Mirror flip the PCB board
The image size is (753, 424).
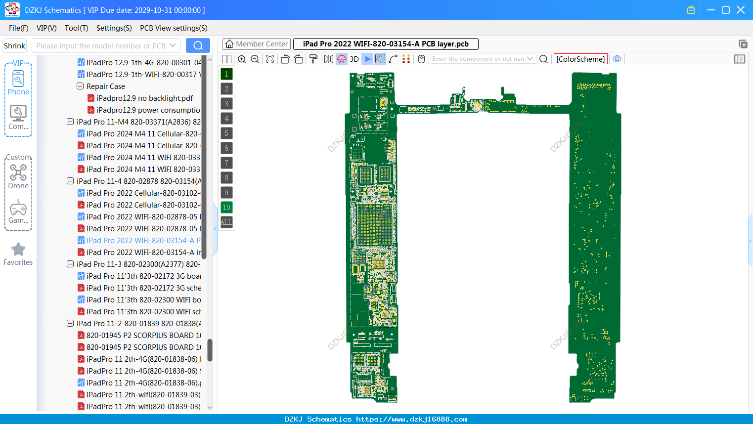[x=329, y=59]
